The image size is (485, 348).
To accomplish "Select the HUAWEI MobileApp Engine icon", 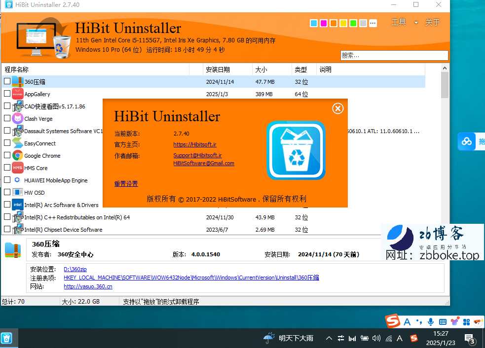I will (17, 180).
